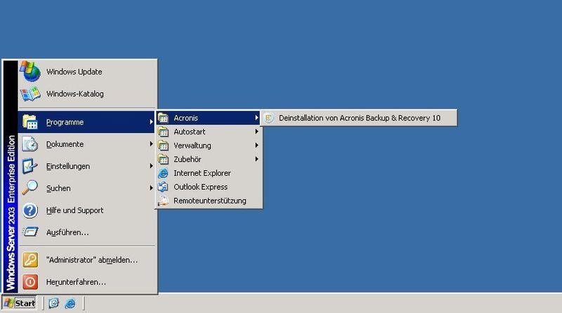Choose Herunterfahren... to shut down

(87, 282)
